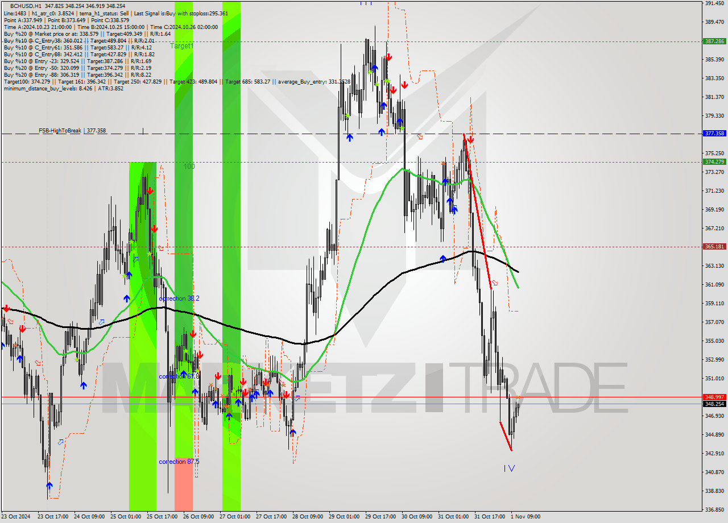Click the '30 Oct 09:00' time label
This screenshot has width=728, height=523.
pos(417,517)
